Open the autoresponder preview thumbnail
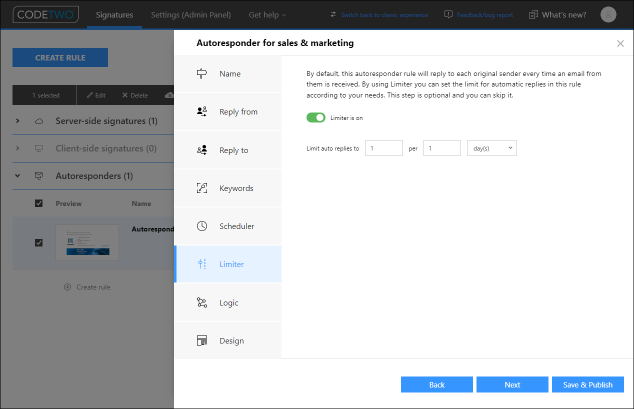The image size is (634, 409). point(87,242)
